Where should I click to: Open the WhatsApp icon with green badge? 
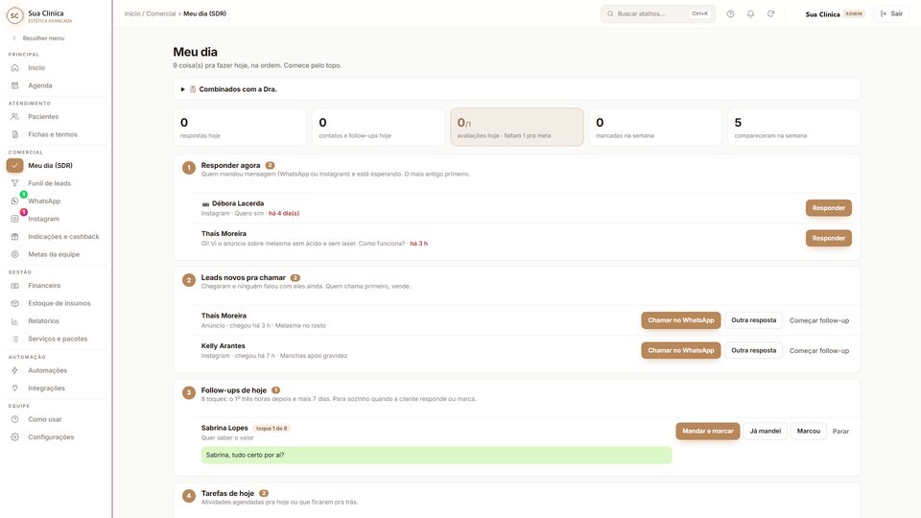[x=14, y=200]
